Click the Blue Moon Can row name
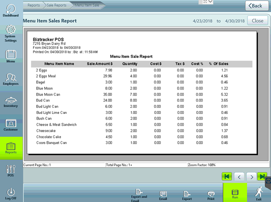271x202 pixels. pyautogui.click(x=48, y=94)
